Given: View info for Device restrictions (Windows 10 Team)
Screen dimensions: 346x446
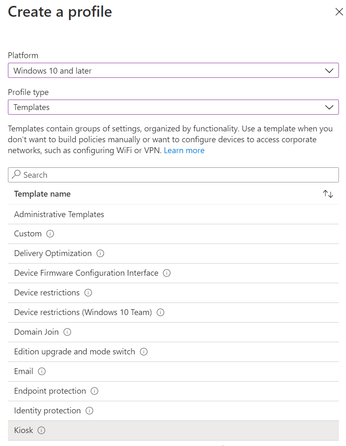Looking at the screenshot, I should (160, 313).
